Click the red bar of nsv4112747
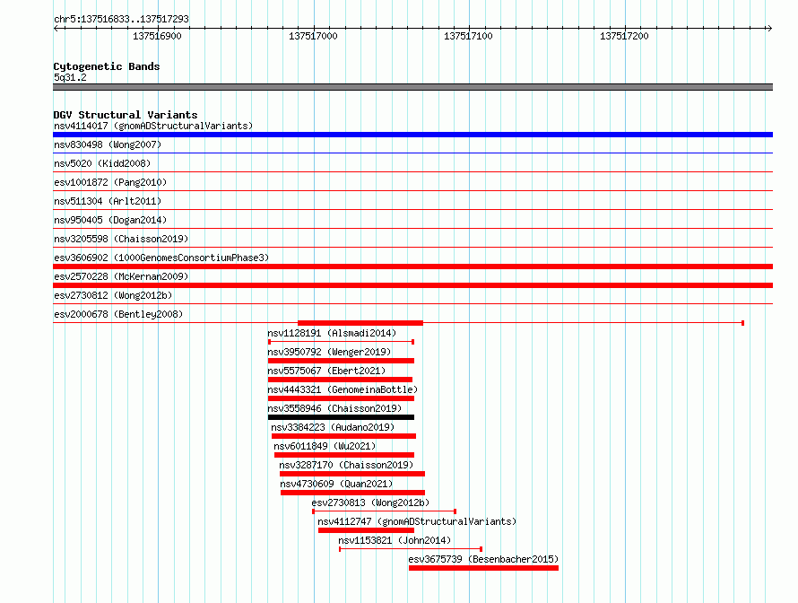Screen dimensions: 798x603 click(x=366, y=530)
